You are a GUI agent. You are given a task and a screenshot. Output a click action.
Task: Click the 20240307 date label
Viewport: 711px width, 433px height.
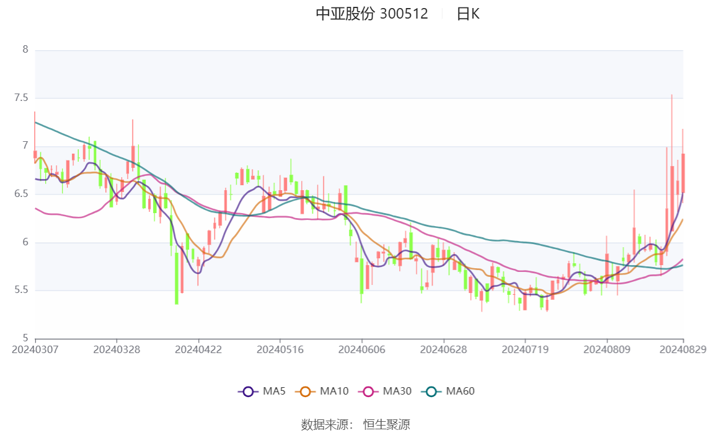coord(35,349)
